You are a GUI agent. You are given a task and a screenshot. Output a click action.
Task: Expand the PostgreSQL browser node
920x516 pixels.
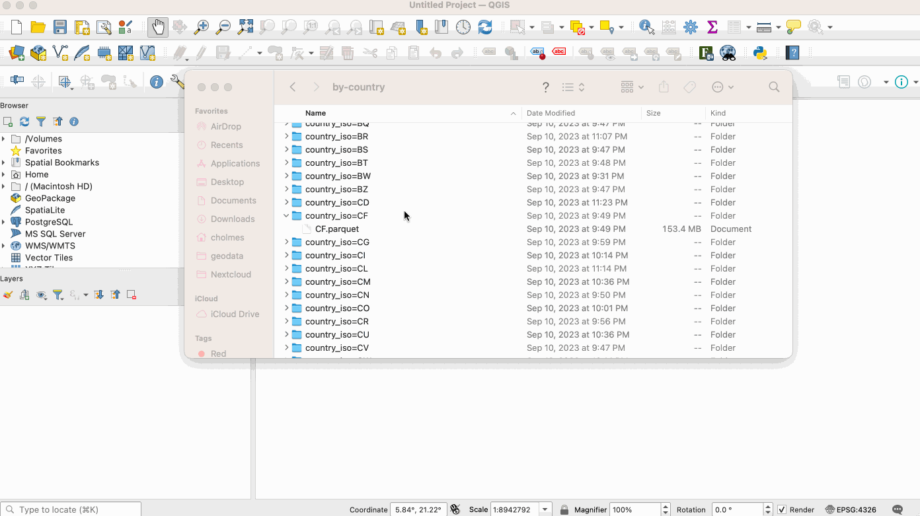click(x=4, y=222)
